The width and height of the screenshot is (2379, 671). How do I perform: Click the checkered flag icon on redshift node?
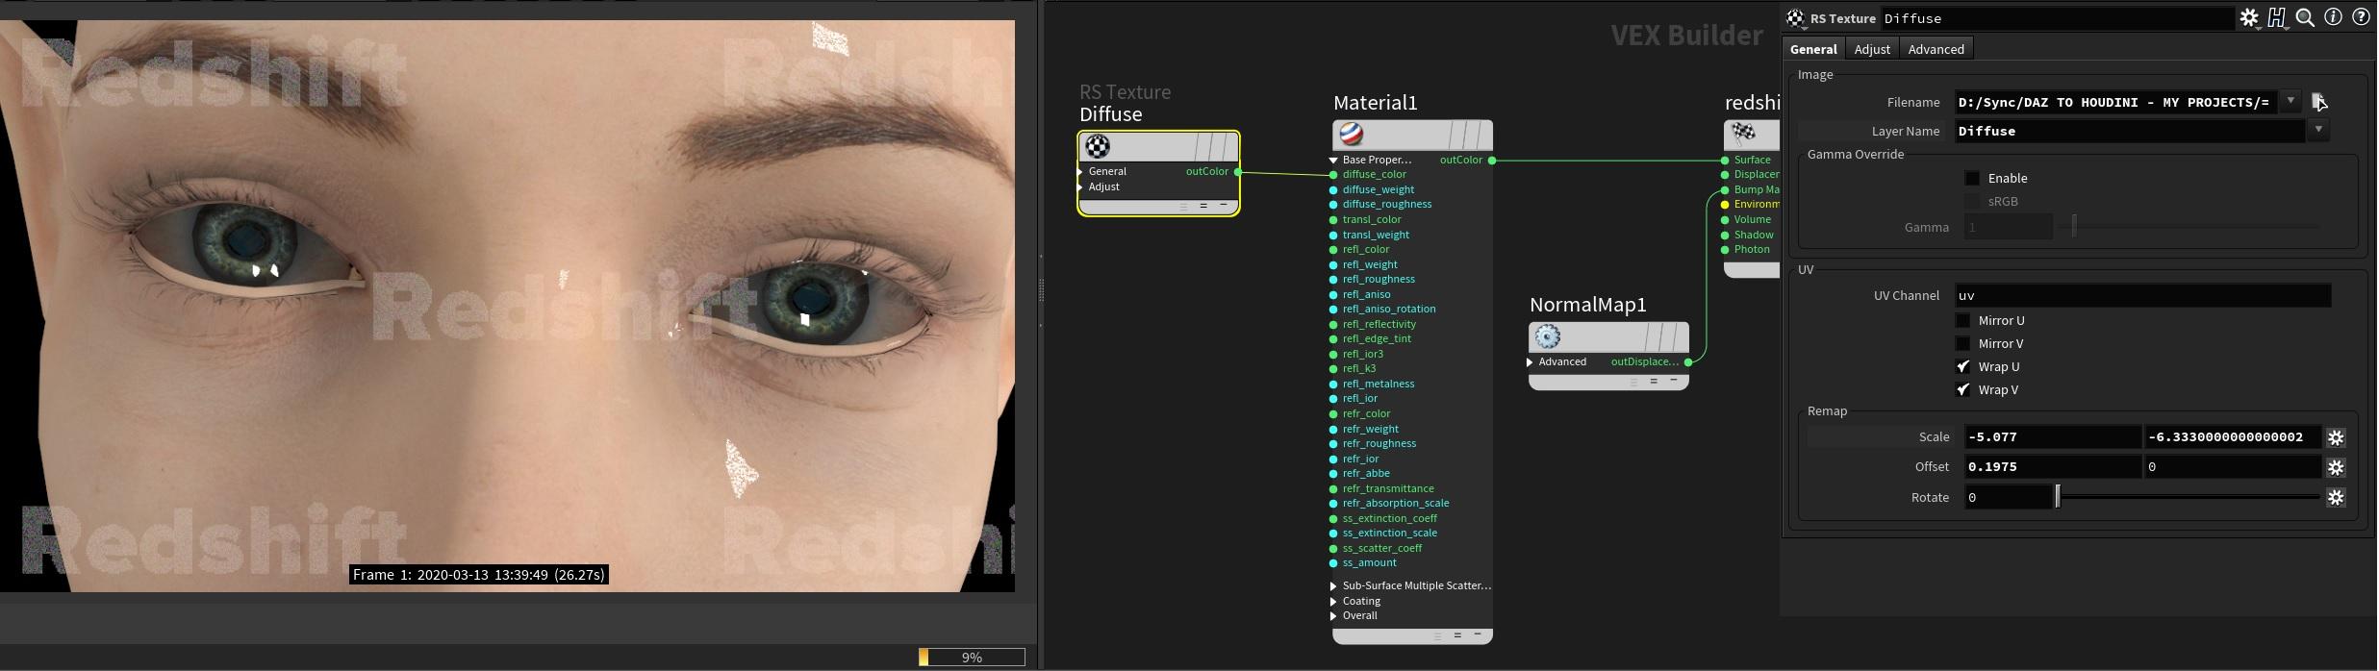[1743, 133]
